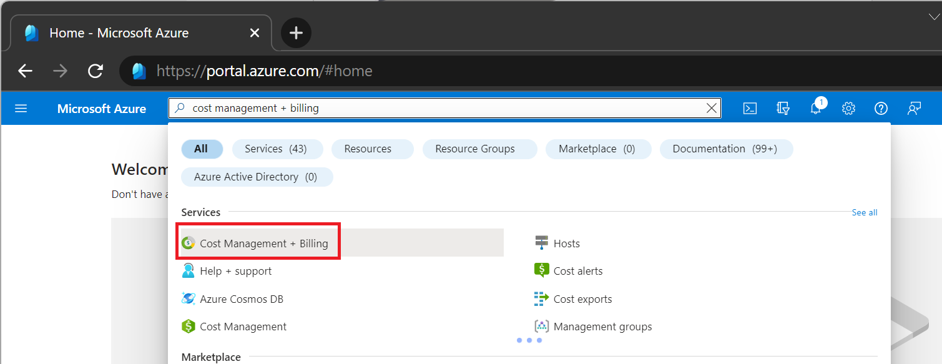
Task: Open Cloud Shell from the top bar
Action: [x=750, y=109]
